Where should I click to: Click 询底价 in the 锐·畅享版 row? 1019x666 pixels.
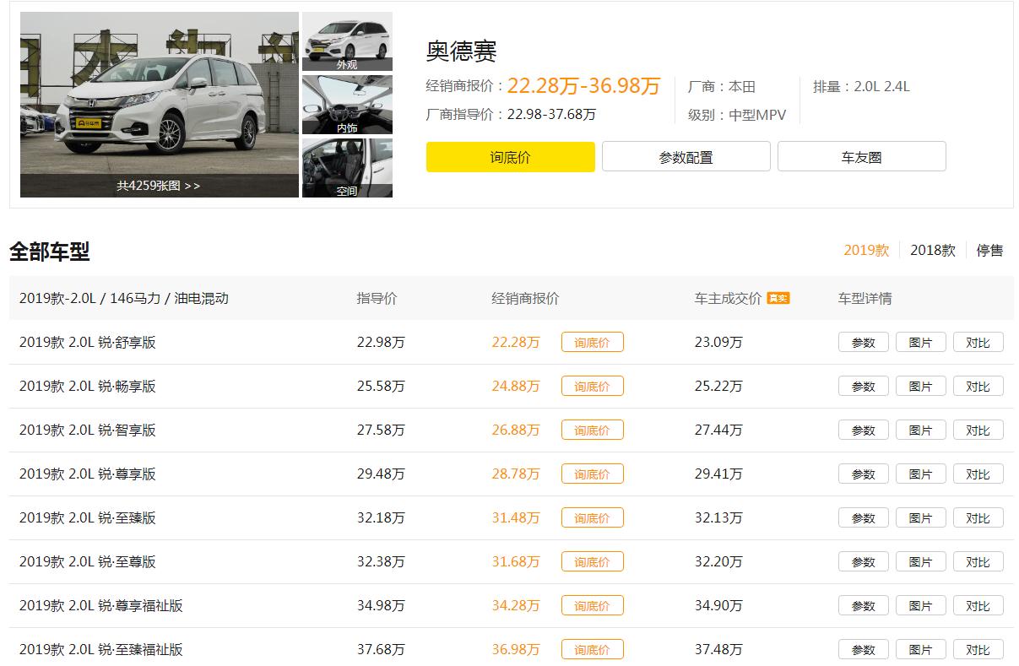click(x=592, y=386)
